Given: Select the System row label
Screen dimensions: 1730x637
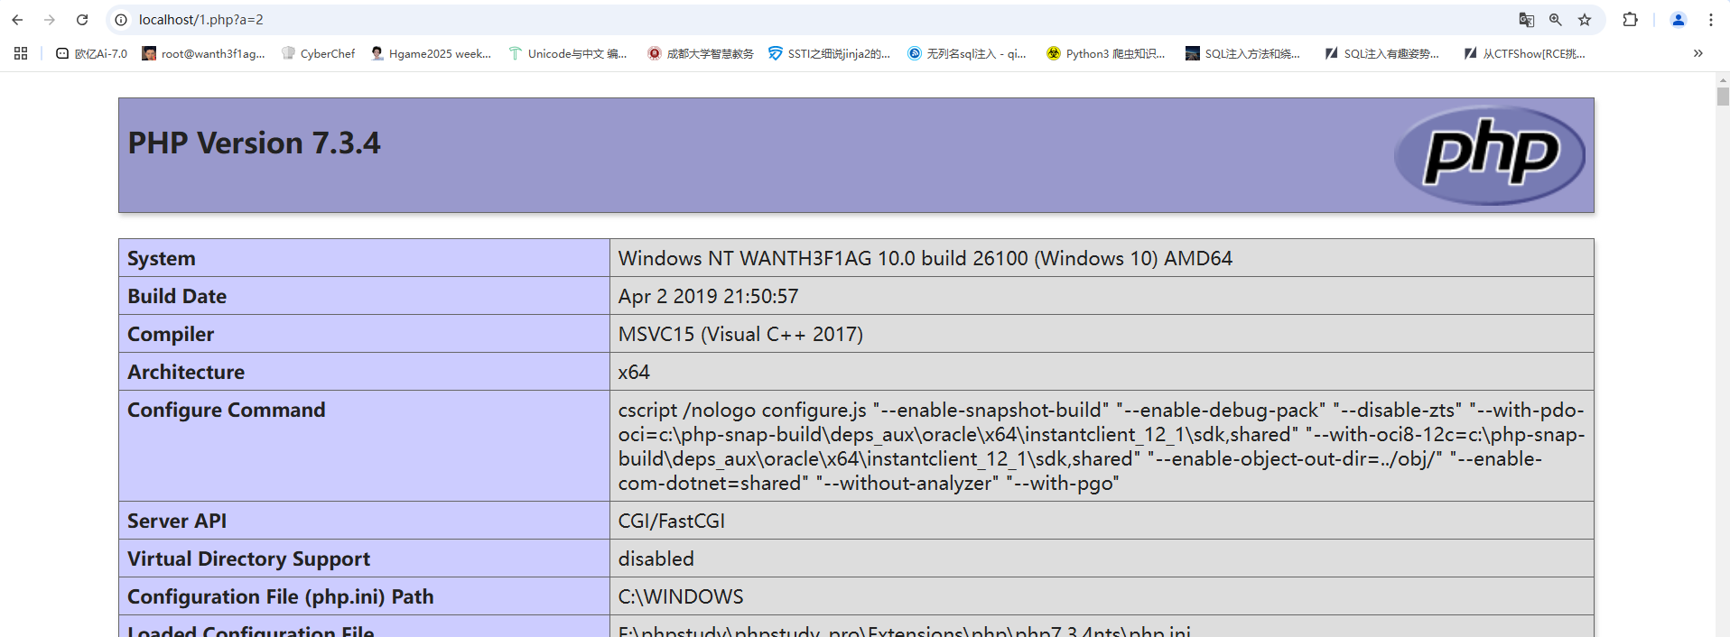Looking at the screenshot, I should [162, 258].
